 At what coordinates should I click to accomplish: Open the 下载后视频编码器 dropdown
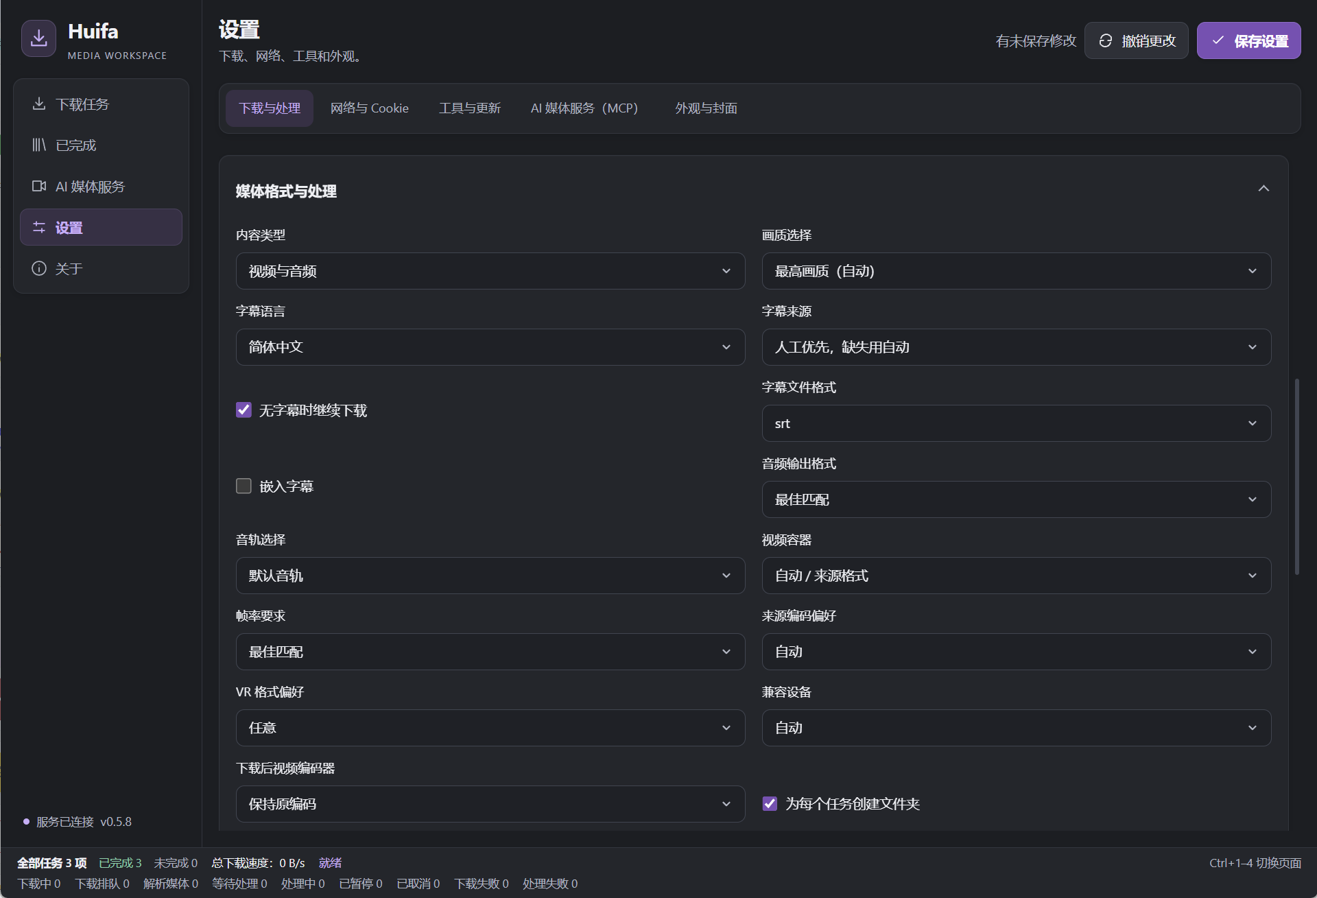(x=490, y=804)
